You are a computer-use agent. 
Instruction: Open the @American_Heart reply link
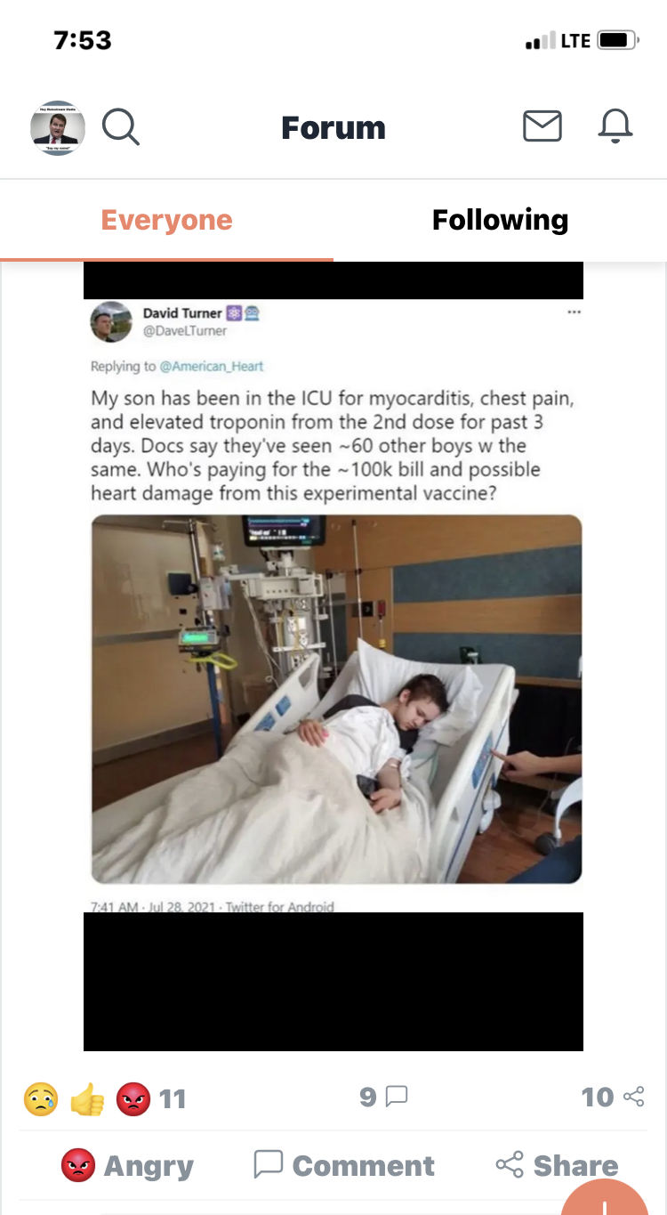pos(212,366)
